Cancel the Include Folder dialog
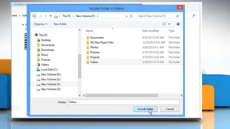This screenshot has width=230, height=129. [x=170, y=109]
